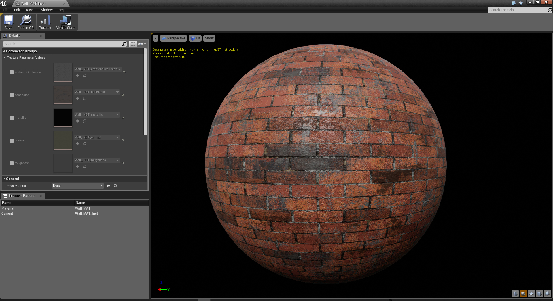Enable the metallic parameter checkbox
553x301 pixels.
12,118
